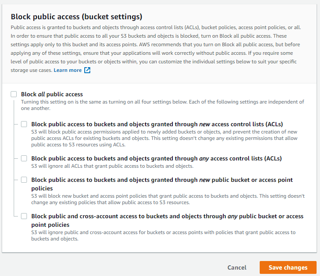Check the box for blocking any ACL access

[24, 158]
